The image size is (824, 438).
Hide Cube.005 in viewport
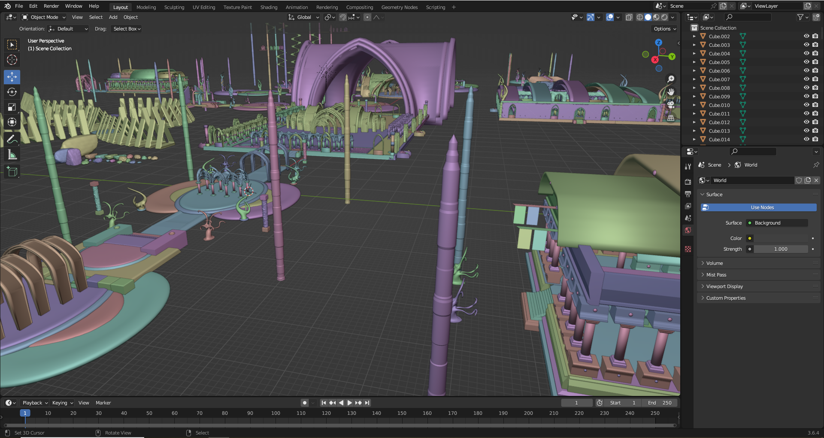[x=806, y=62]
